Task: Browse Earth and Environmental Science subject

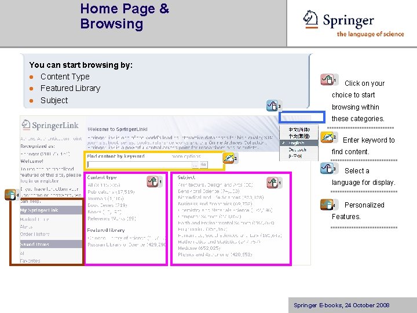Action: tap(226, 223)
